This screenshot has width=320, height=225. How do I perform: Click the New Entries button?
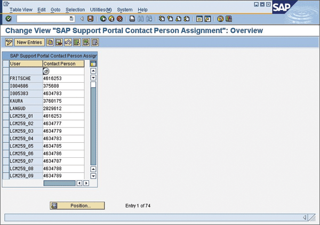[x=29, y=43]
